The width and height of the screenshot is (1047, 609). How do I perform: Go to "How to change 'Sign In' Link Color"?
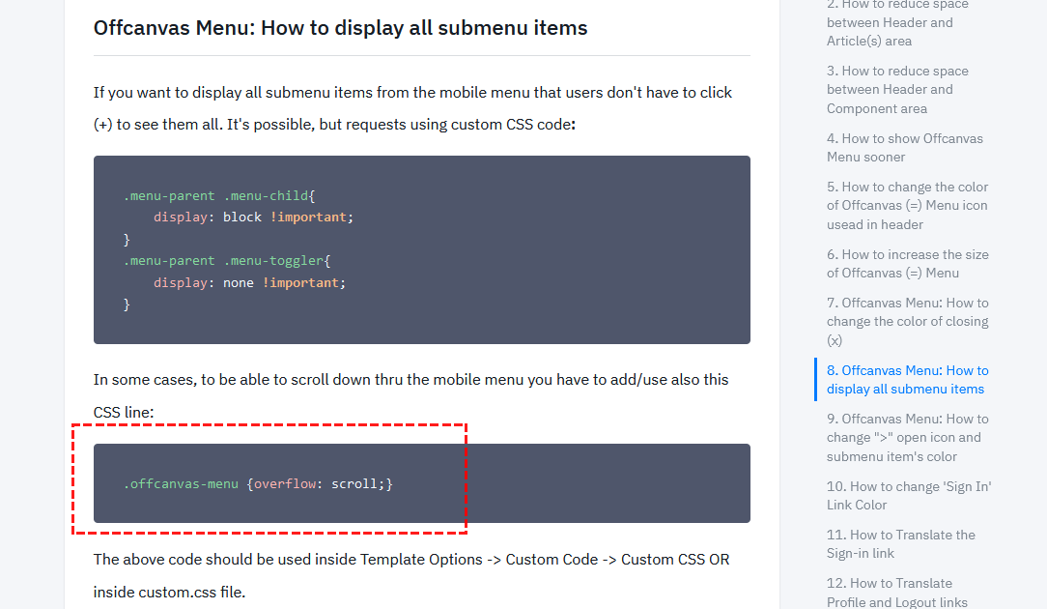coord(908,495)
